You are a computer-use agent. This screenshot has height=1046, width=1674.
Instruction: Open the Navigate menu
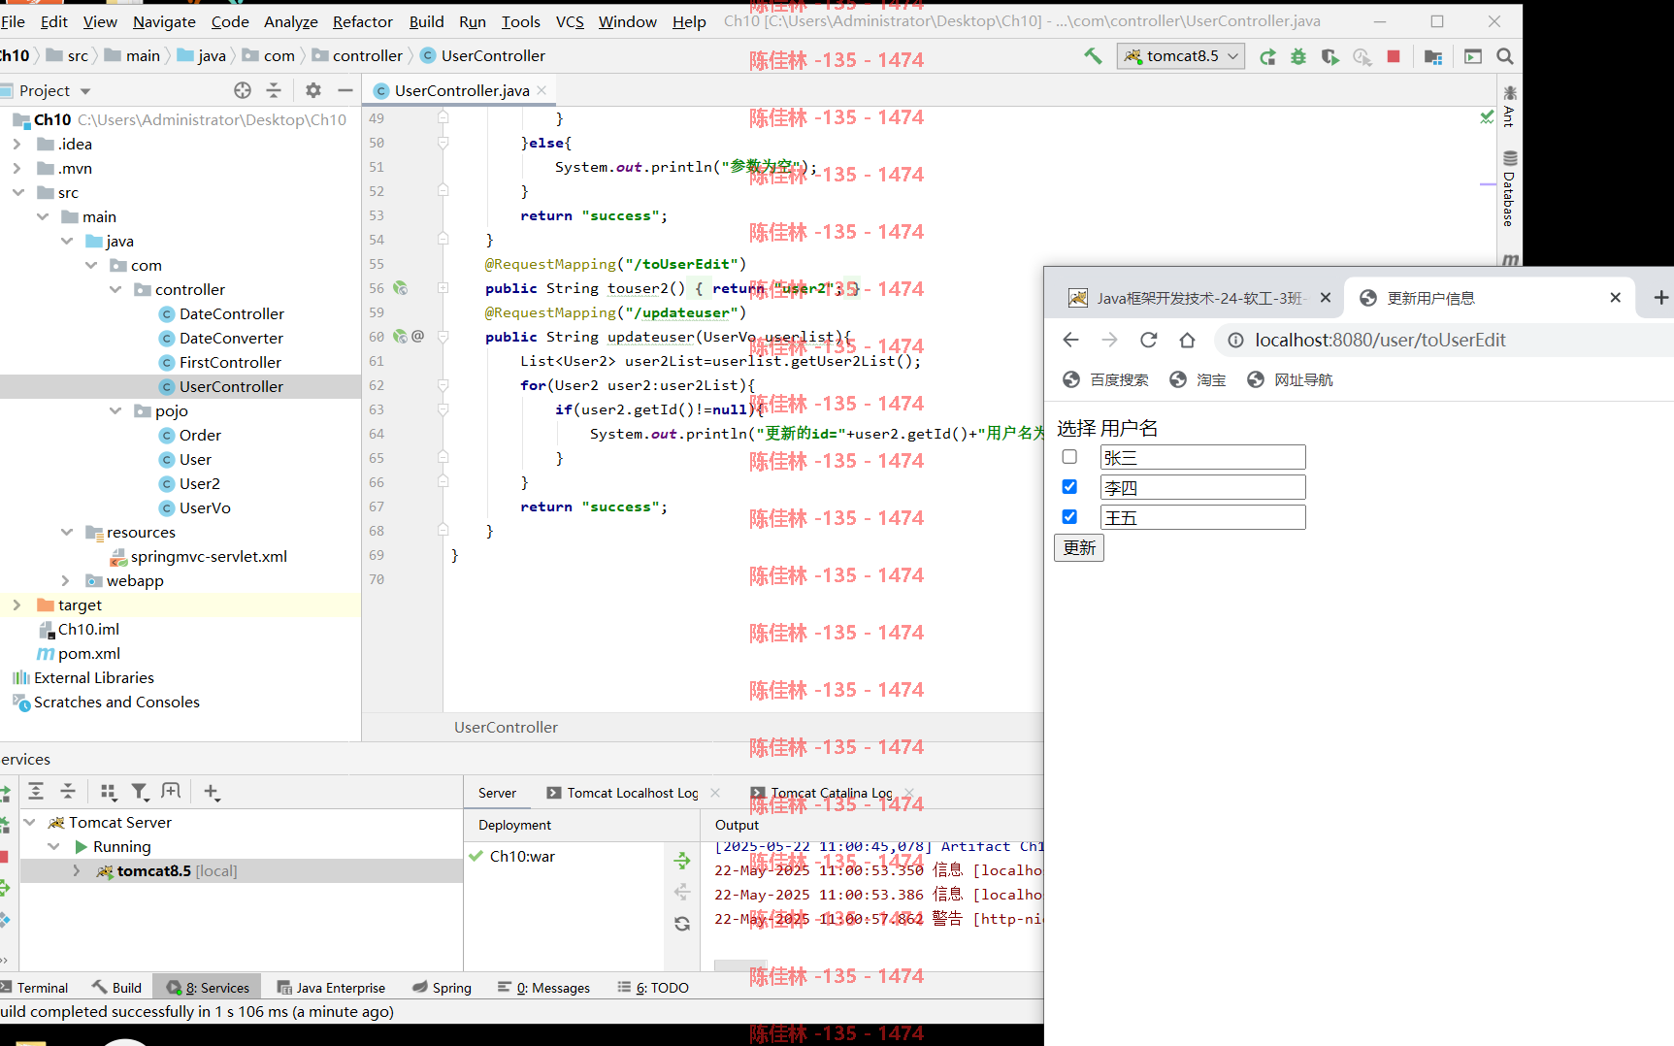tap(164, 21)
